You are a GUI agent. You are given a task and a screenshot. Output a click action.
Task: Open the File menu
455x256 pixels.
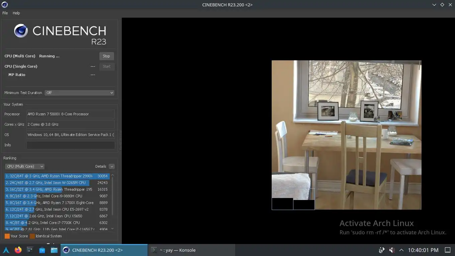click(x=5, y=13)
